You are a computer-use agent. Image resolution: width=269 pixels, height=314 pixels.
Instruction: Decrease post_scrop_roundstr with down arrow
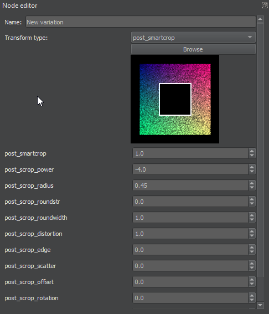point(252,204)
